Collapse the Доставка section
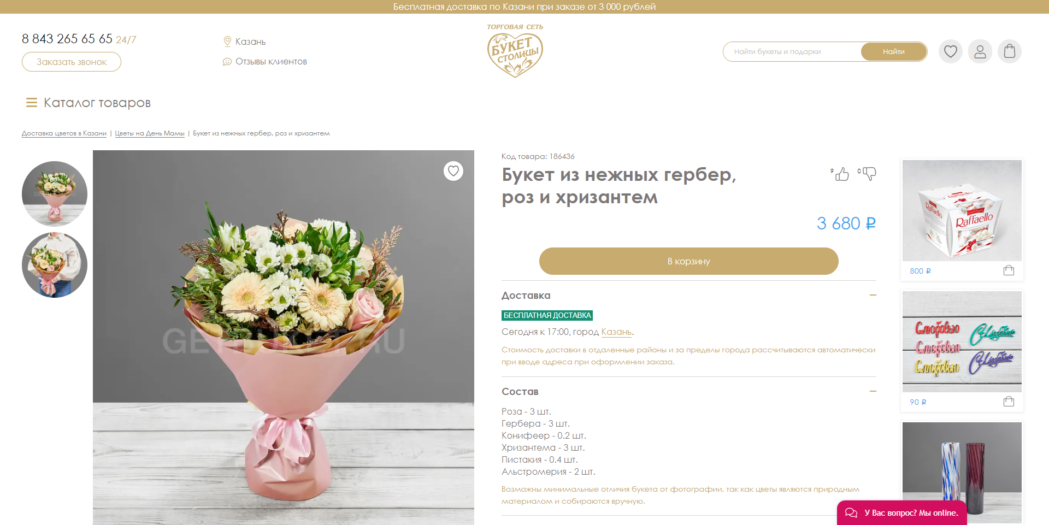Viewport: 1049px width, 525px height. [873, 295]
